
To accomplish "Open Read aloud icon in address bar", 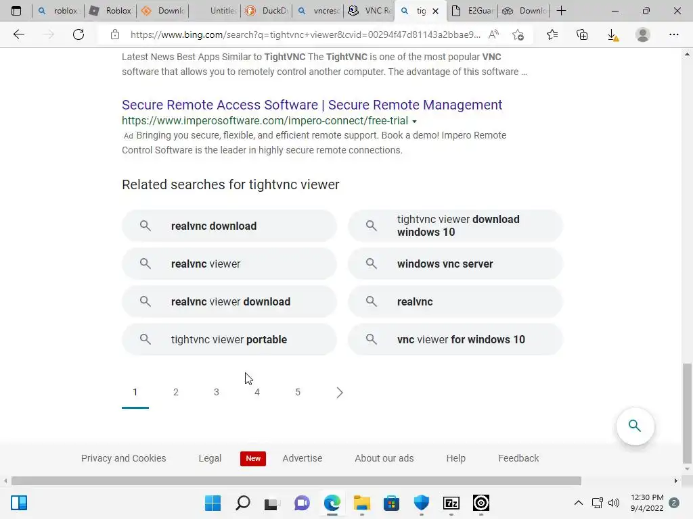I will point(493,34).
